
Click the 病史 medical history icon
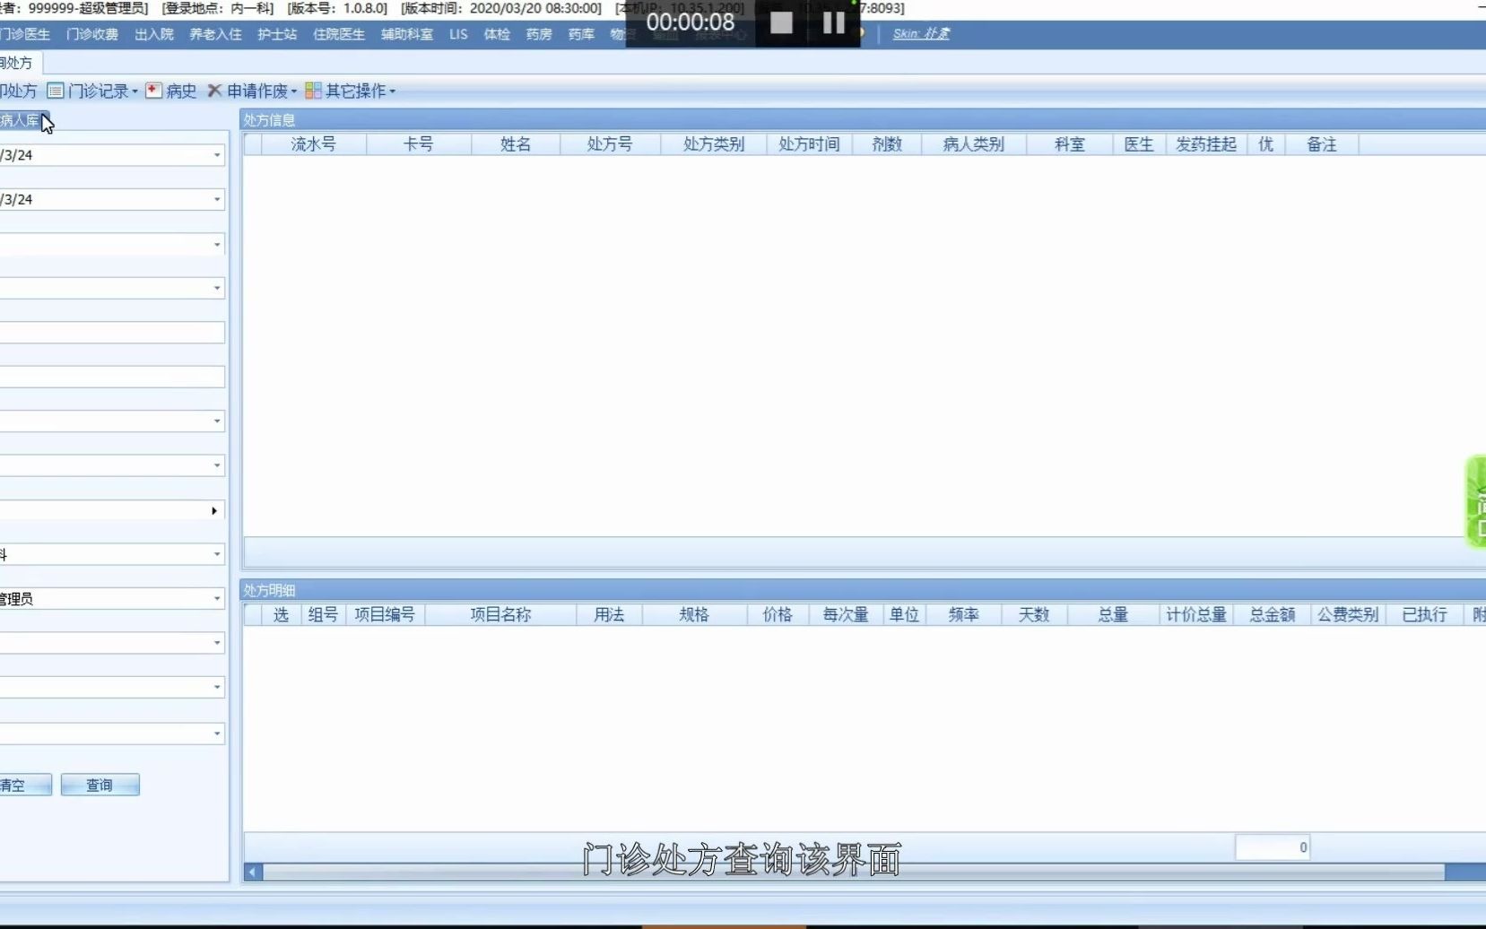[153, 91]
